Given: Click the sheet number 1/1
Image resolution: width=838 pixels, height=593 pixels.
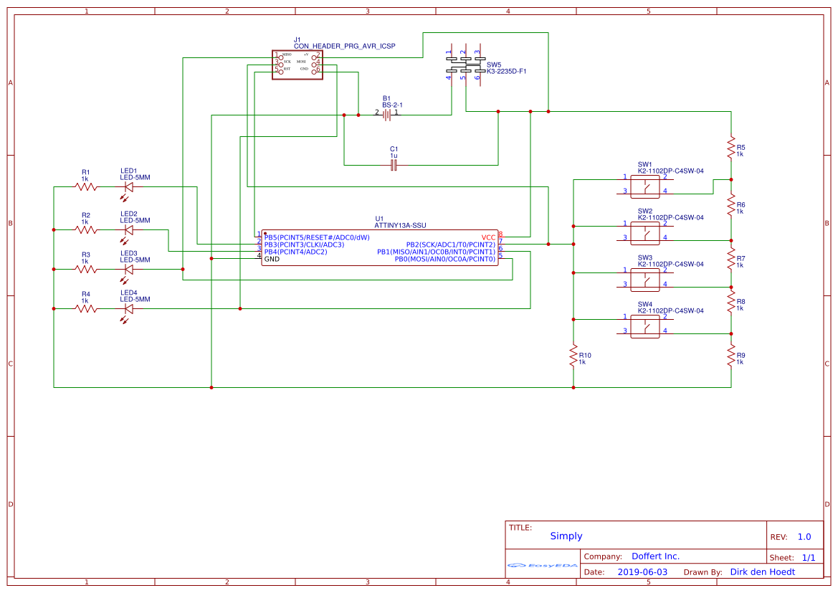Looking at the screenshot, I should [x=809, y=559].
